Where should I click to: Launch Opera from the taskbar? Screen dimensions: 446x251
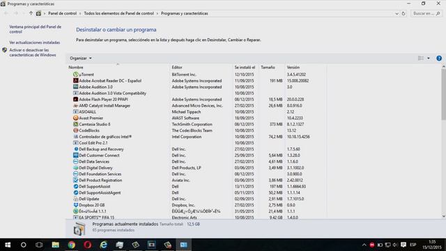tap(88, 245)
